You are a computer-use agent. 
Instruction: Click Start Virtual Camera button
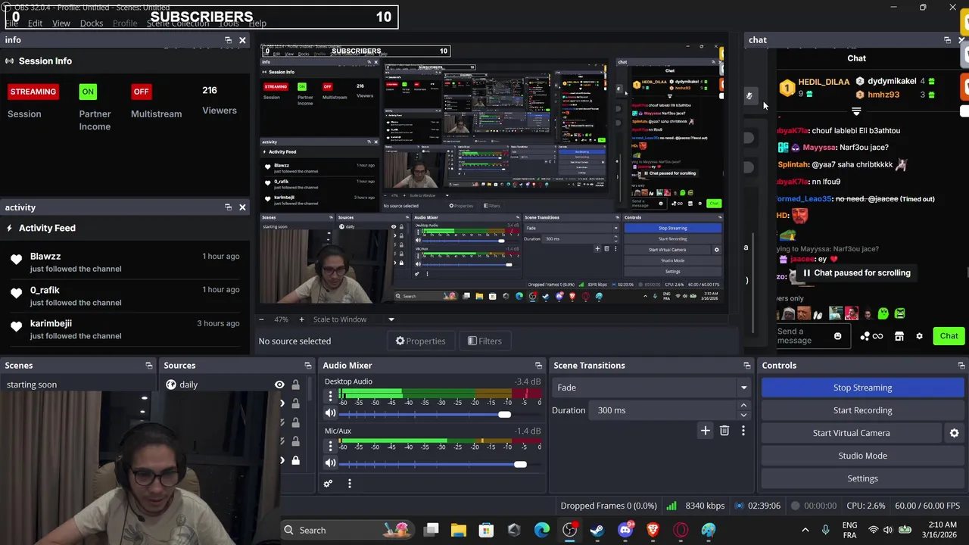[851, 433]
